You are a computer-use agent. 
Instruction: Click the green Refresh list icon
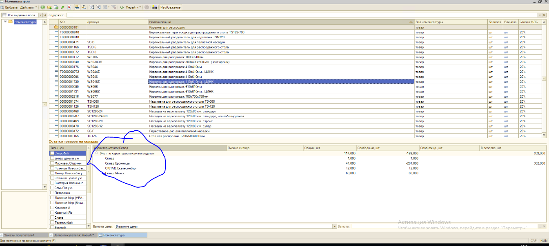pyautogui.click(x=121, y=7)
